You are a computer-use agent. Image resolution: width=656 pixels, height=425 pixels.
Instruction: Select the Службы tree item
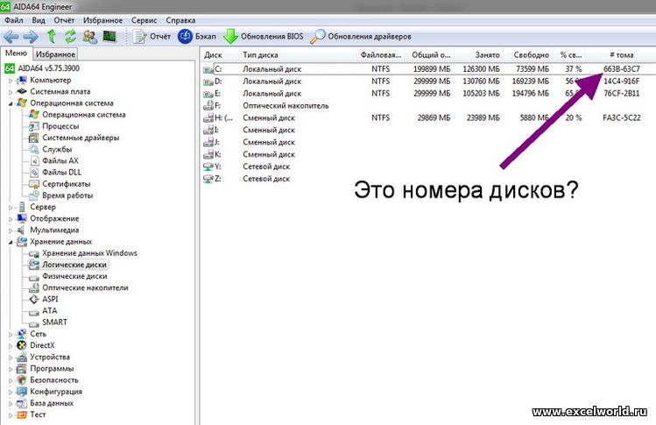tap(57, 149)
